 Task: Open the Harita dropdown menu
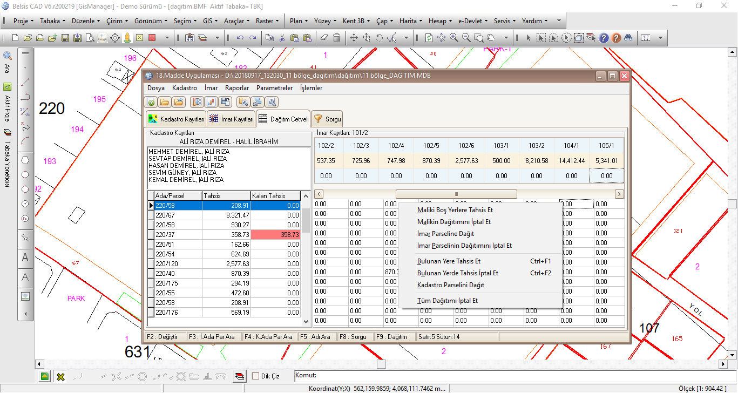(411, 21)
